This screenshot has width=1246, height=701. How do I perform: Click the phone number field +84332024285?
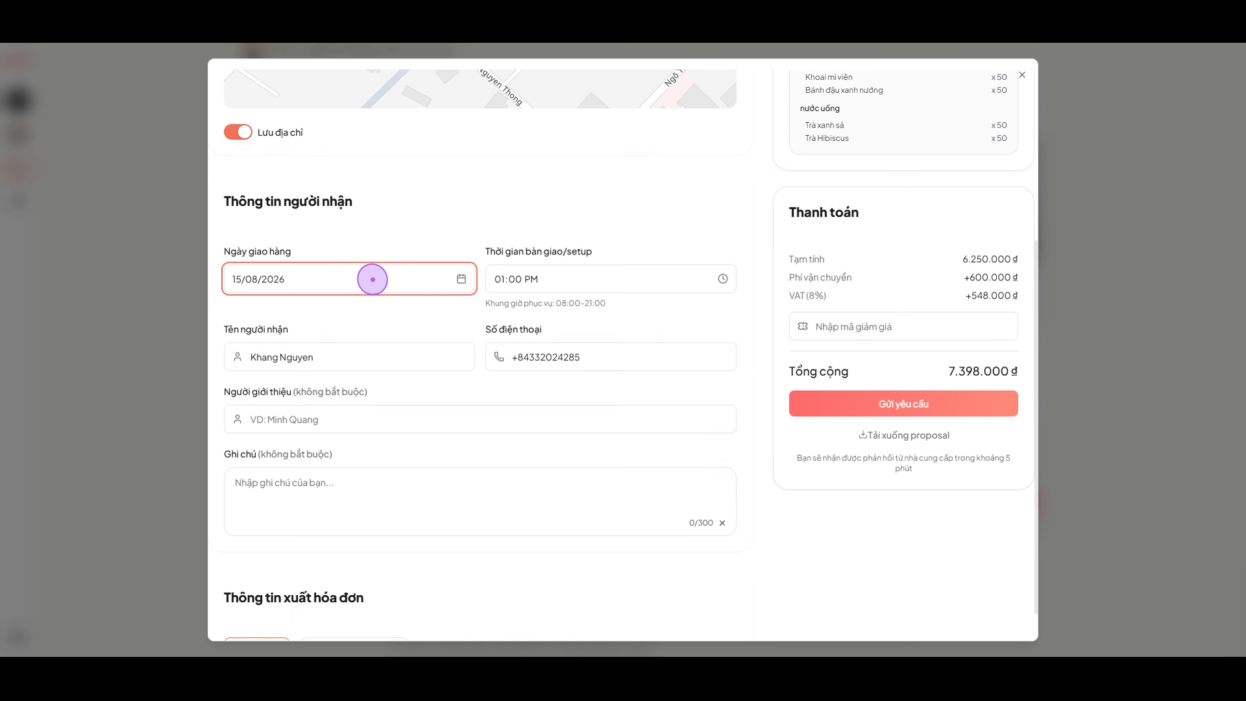click(x=611, y=357)
